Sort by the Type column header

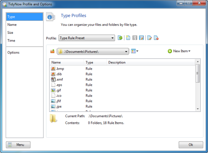pos(95,62)
